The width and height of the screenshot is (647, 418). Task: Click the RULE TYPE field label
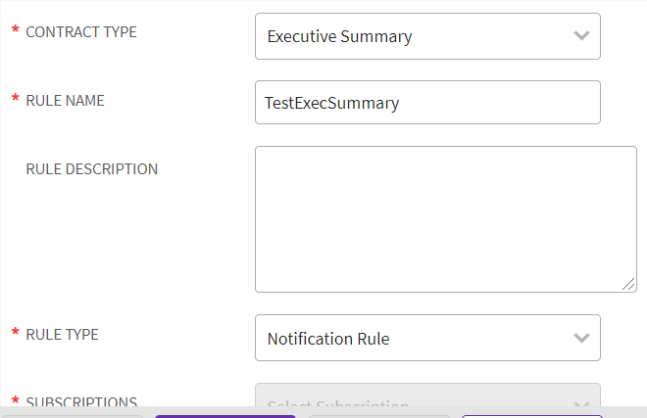click(62, 335)
